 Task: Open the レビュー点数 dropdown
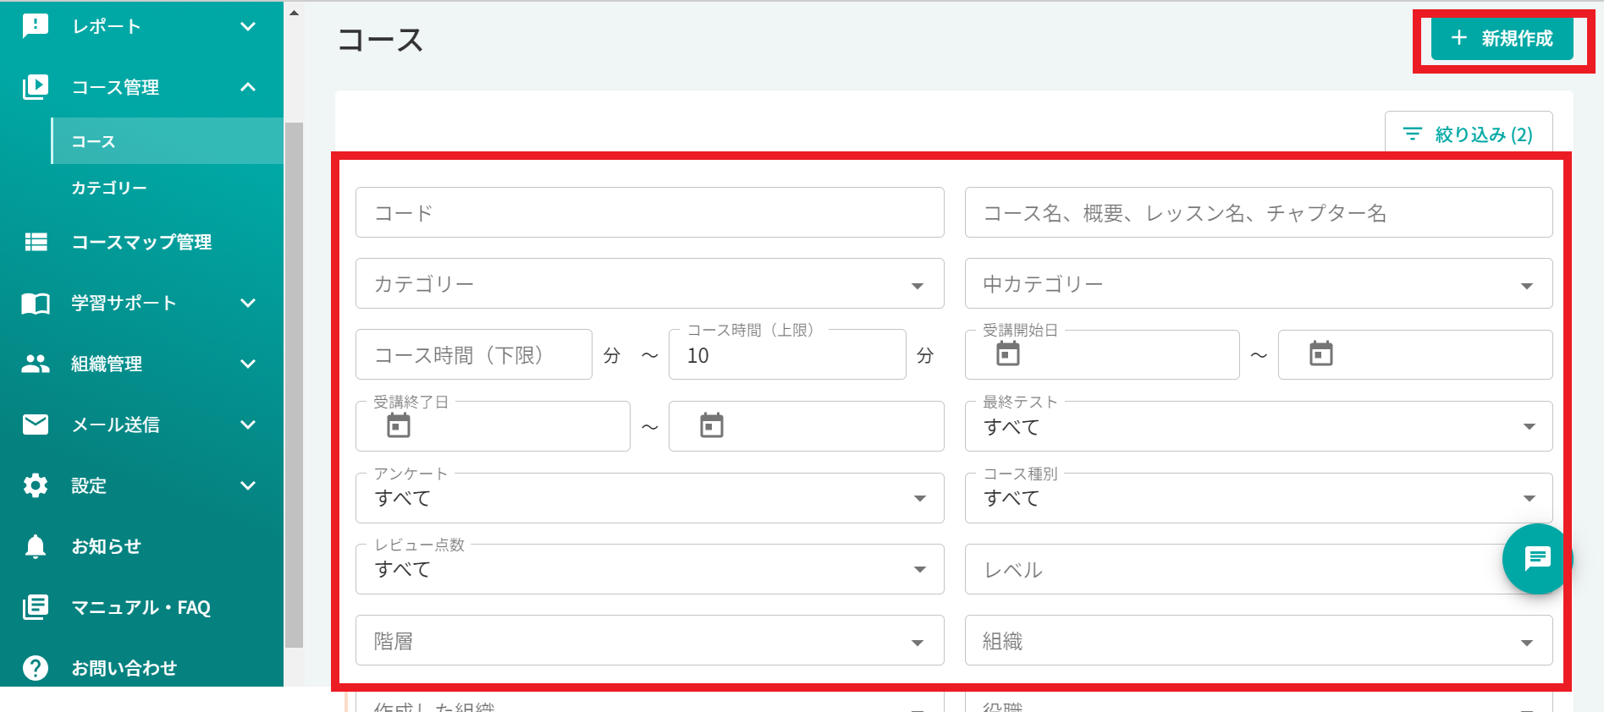point(649,569)
